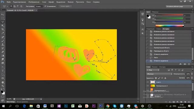The image size is (194, 109).
Task: Create new document from current history state
Action: click(x=181, y=64)
